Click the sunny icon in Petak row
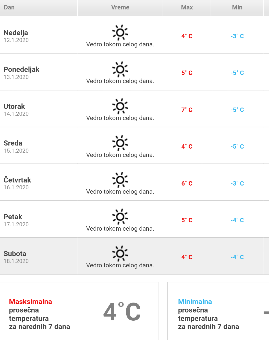This screenshot has width=269, height=340. coord(120,217)
